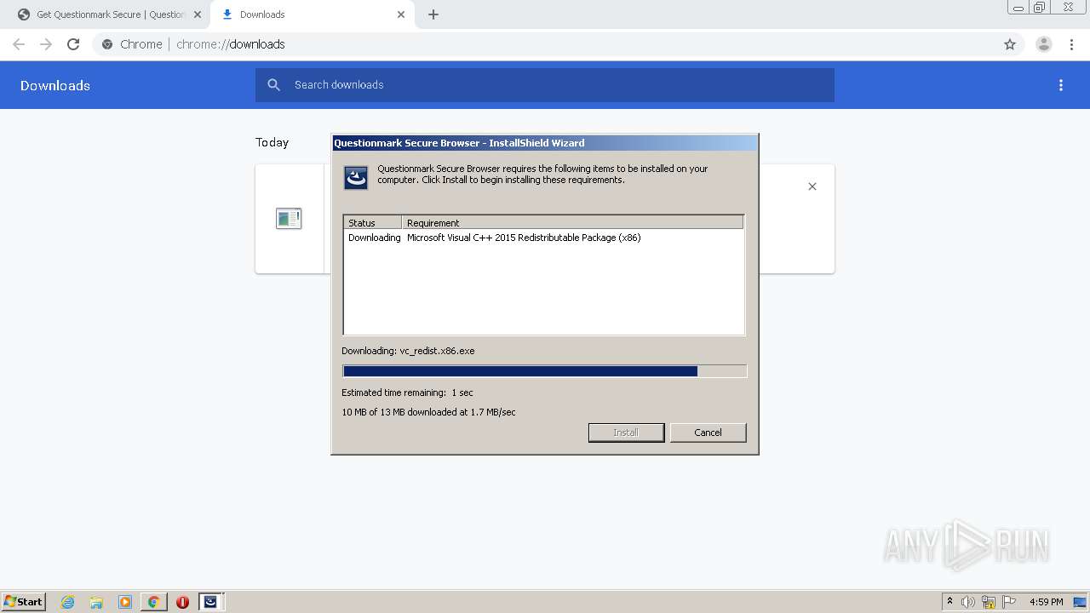The height and width of the screenshot is (613, 1090).
Task: Click the Install button in the wizard
Action: coord(626,433)
